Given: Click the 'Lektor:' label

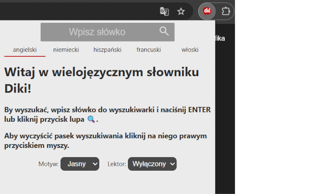Looking at the screenshot, I should pyautogui.click(x=117, y=164).
